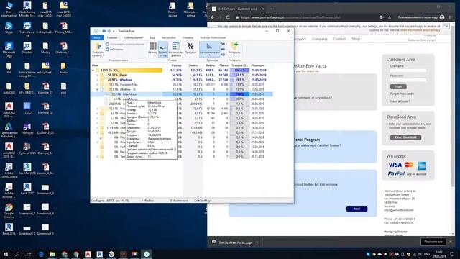Select the Процент percent-sign mode
The width and height of the screenshot is (460, 259).
(x=190, y=46)
